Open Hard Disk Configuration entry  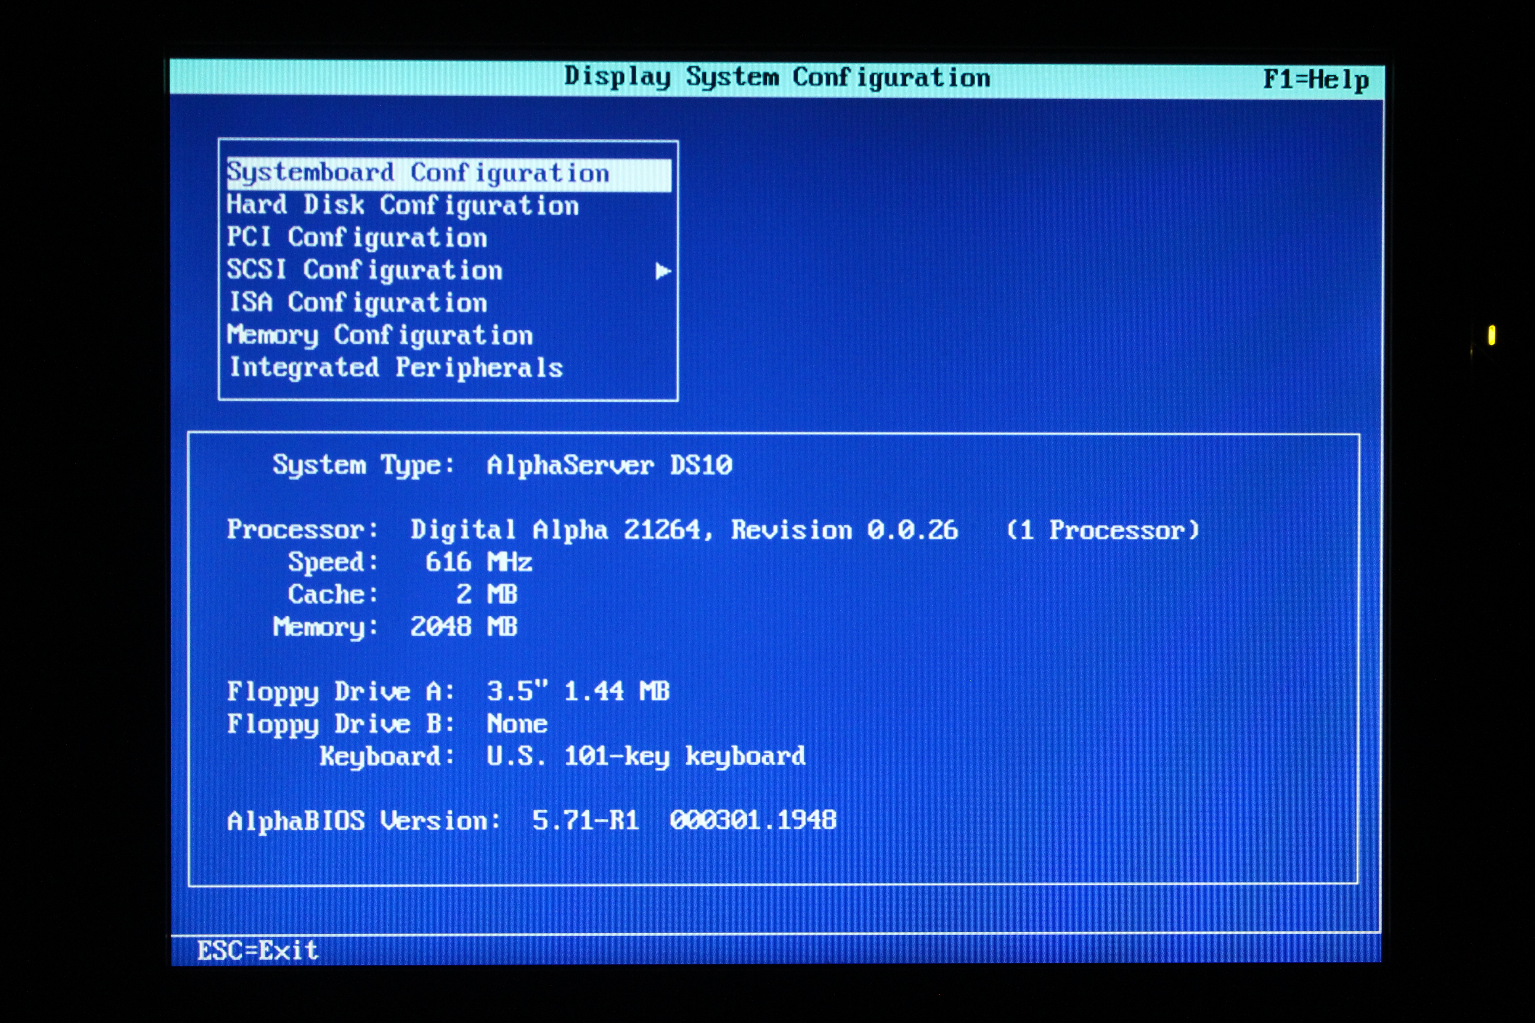pos(402,205)
